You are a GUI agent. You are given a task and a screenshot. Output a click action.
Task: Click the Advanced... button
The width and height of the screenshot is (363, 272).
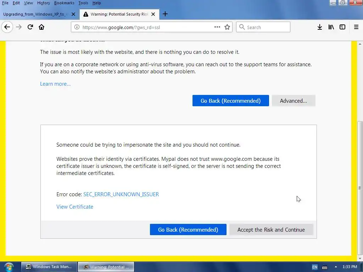click(294, 101)
